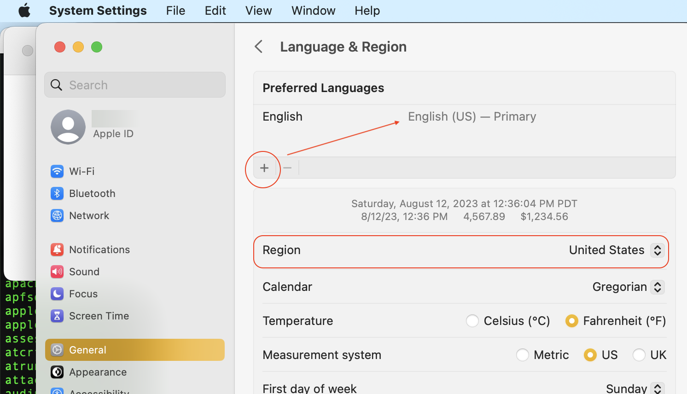
Task: Open First day of week Sunday dropdown
Action: tap(657, 388)
